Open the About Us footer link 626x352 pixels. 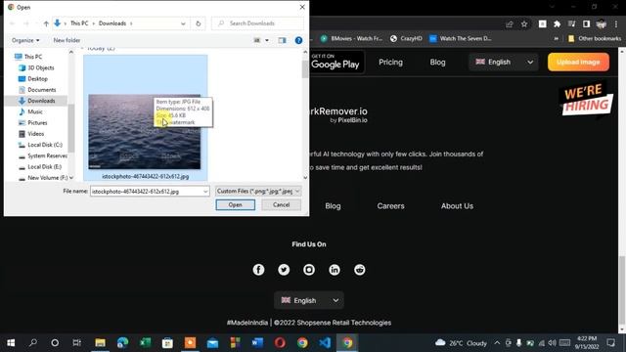(x=457, y=206)
